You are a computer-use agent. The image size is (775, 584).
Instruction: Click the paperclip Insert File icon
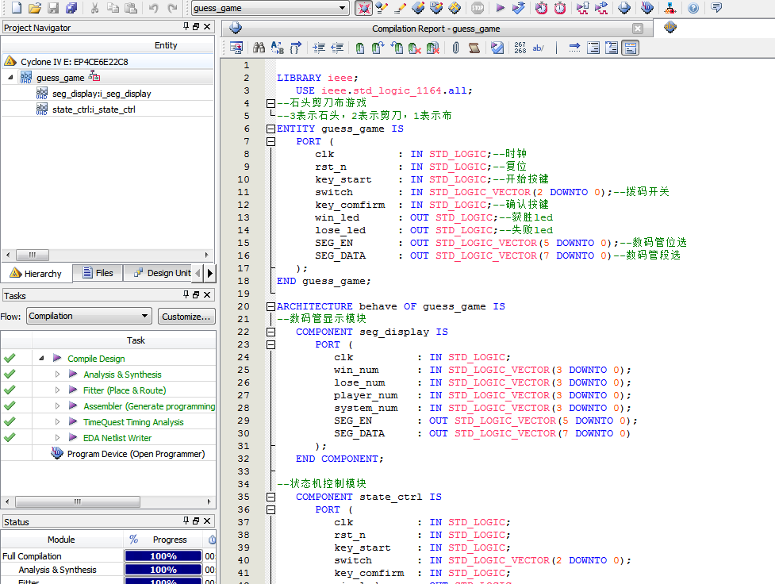(455, 48)
